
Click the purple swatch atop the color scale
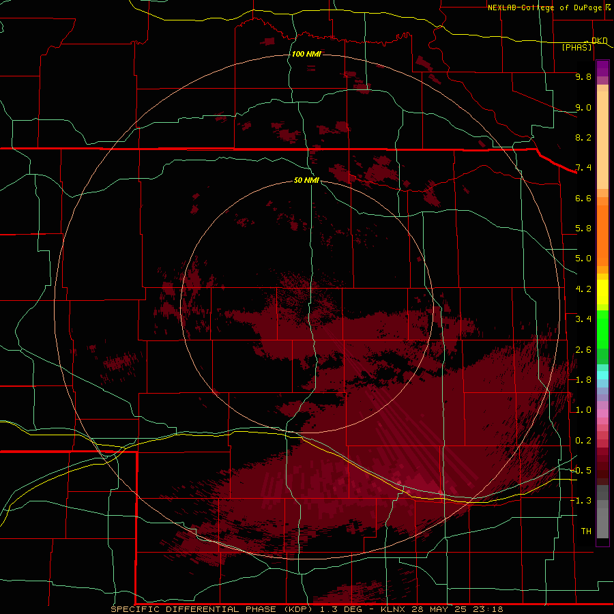602,68
